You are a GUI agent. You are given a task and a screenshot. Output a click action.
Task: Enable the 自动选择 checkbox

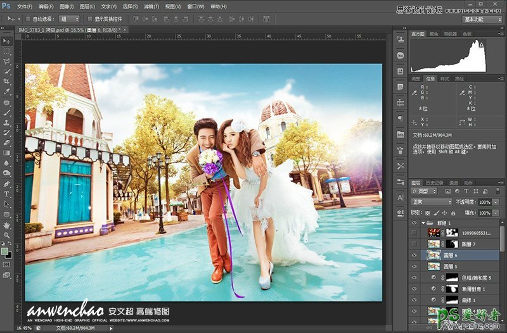click(28, 19)
